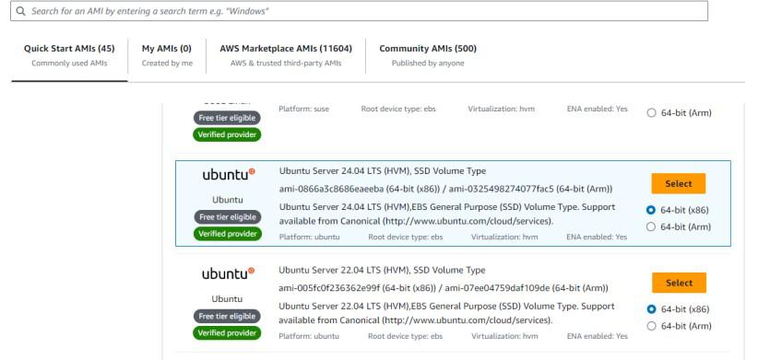Switch to Community AMIs tab
The image size is (758, 360).
428,55
